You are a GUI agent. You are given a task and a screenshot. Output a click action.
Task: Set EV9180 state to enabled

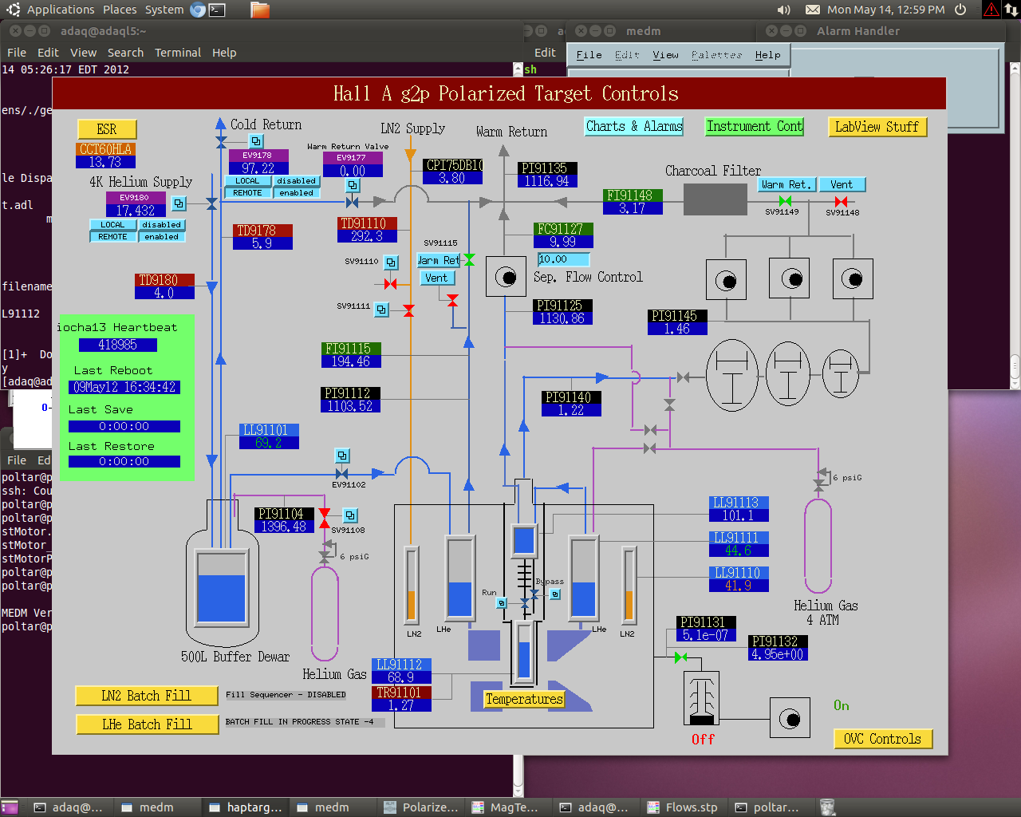tap(162, 237)
